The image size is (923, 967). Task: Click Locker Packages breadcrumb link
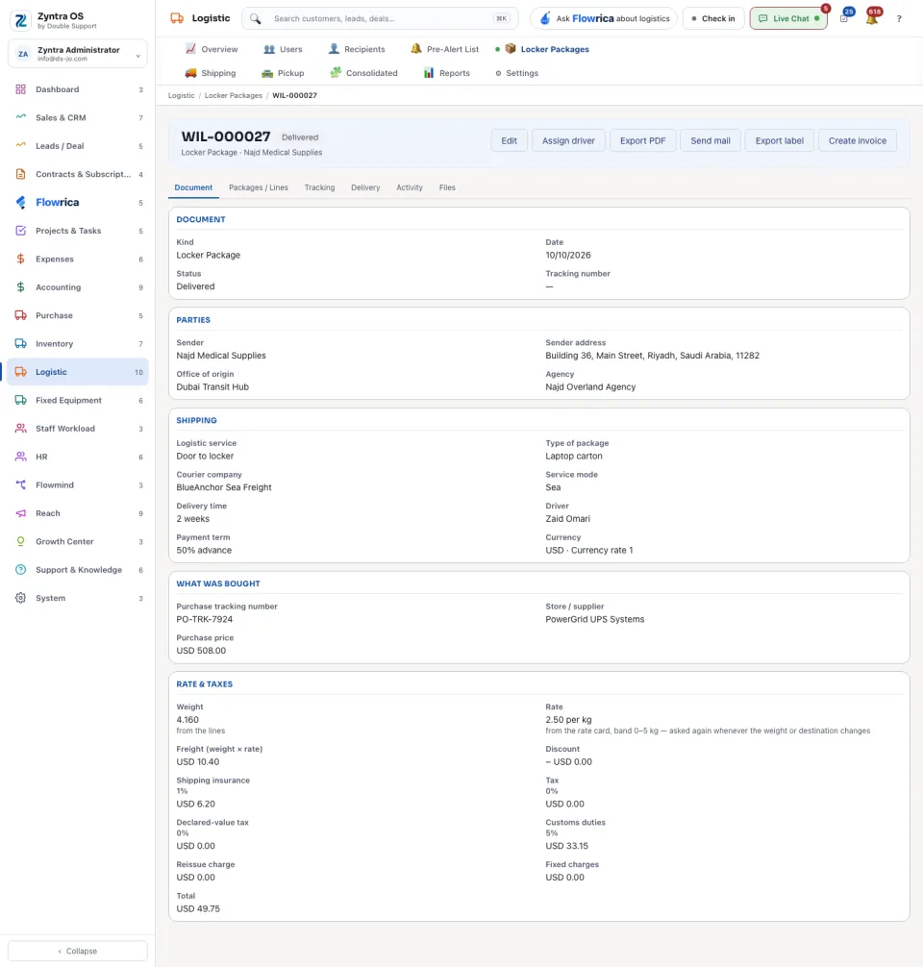(x=234, y=95)
